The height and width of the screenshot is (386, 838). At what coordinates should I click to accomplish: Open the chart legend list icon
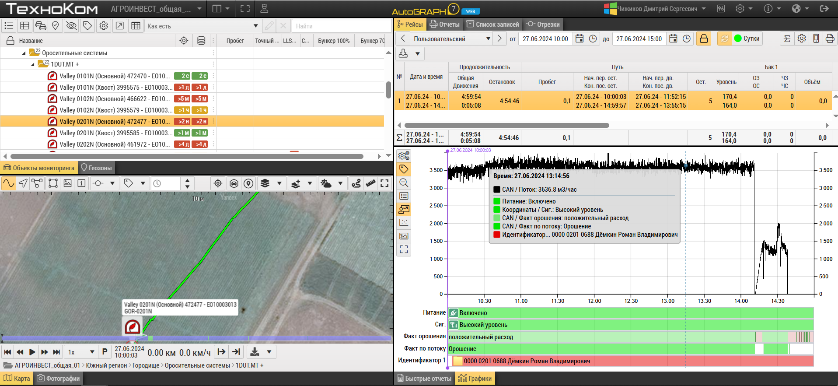click(x=404, y=196)
